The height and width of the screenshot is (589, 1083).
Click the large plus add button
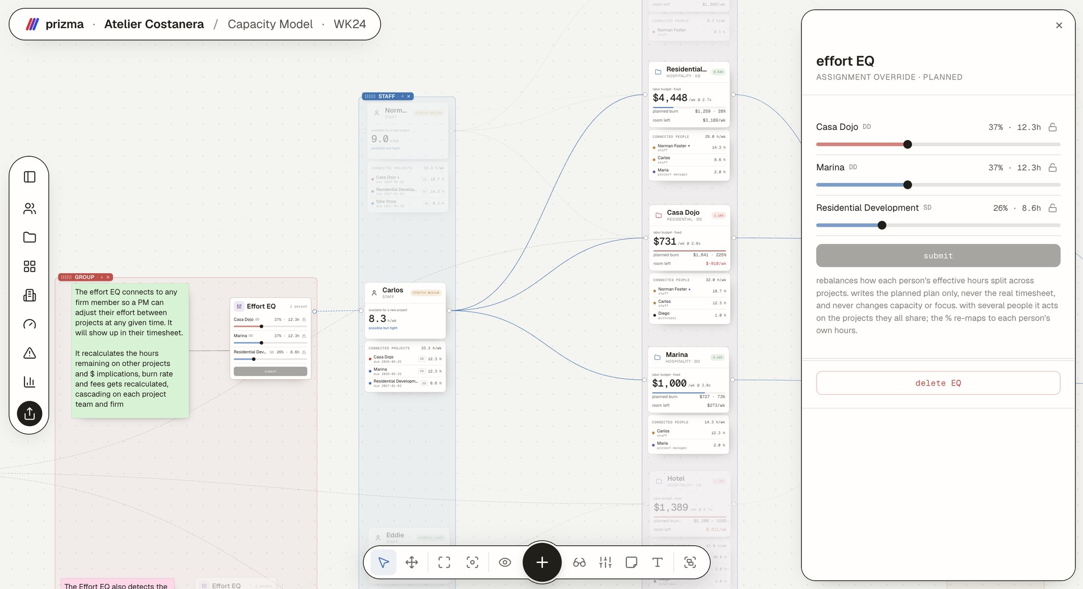click(x=542, y=562)
